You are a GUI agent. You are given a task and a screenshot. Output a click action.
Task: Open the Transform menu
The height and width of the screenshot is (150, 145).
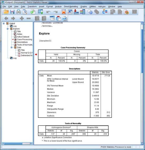pyautogui.click(x=32, y=7)
